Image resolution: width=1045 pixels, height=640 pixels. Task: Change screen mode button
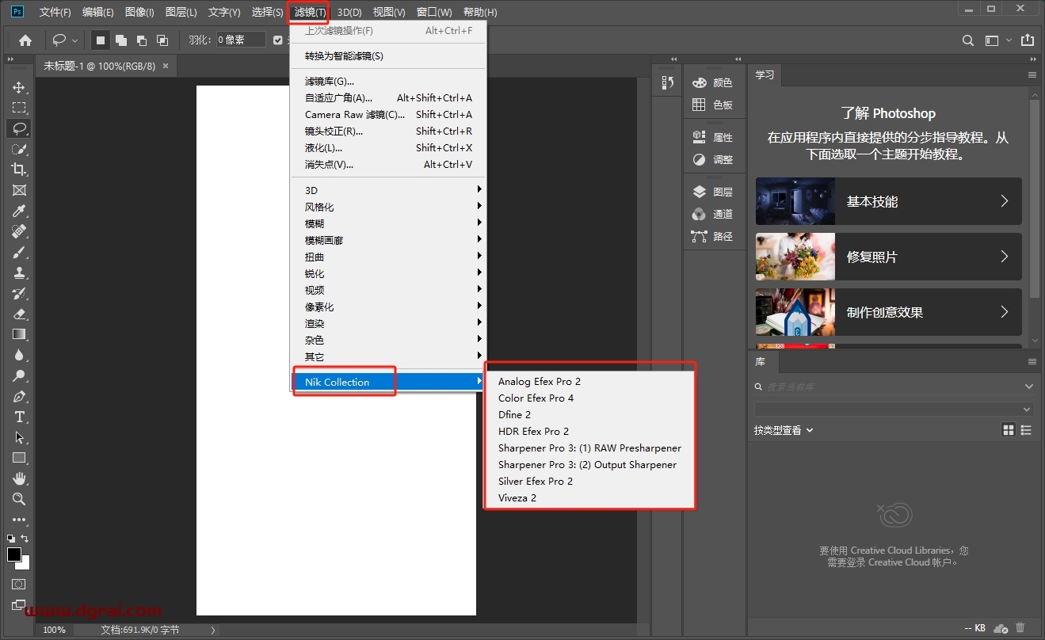click(x=19, y=605)
